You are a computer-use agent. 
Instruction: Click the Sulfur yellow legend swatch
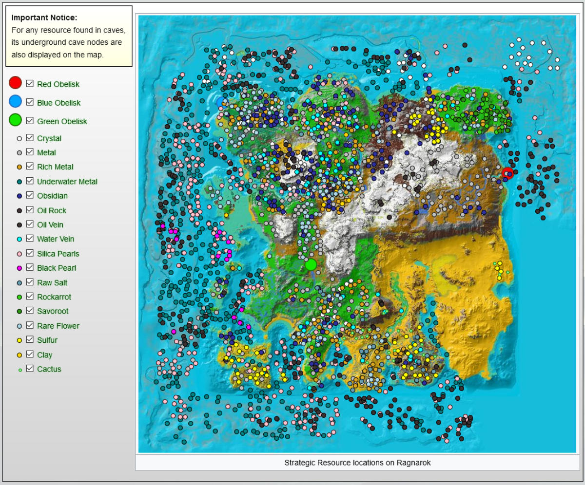click(x=19, y=340)
